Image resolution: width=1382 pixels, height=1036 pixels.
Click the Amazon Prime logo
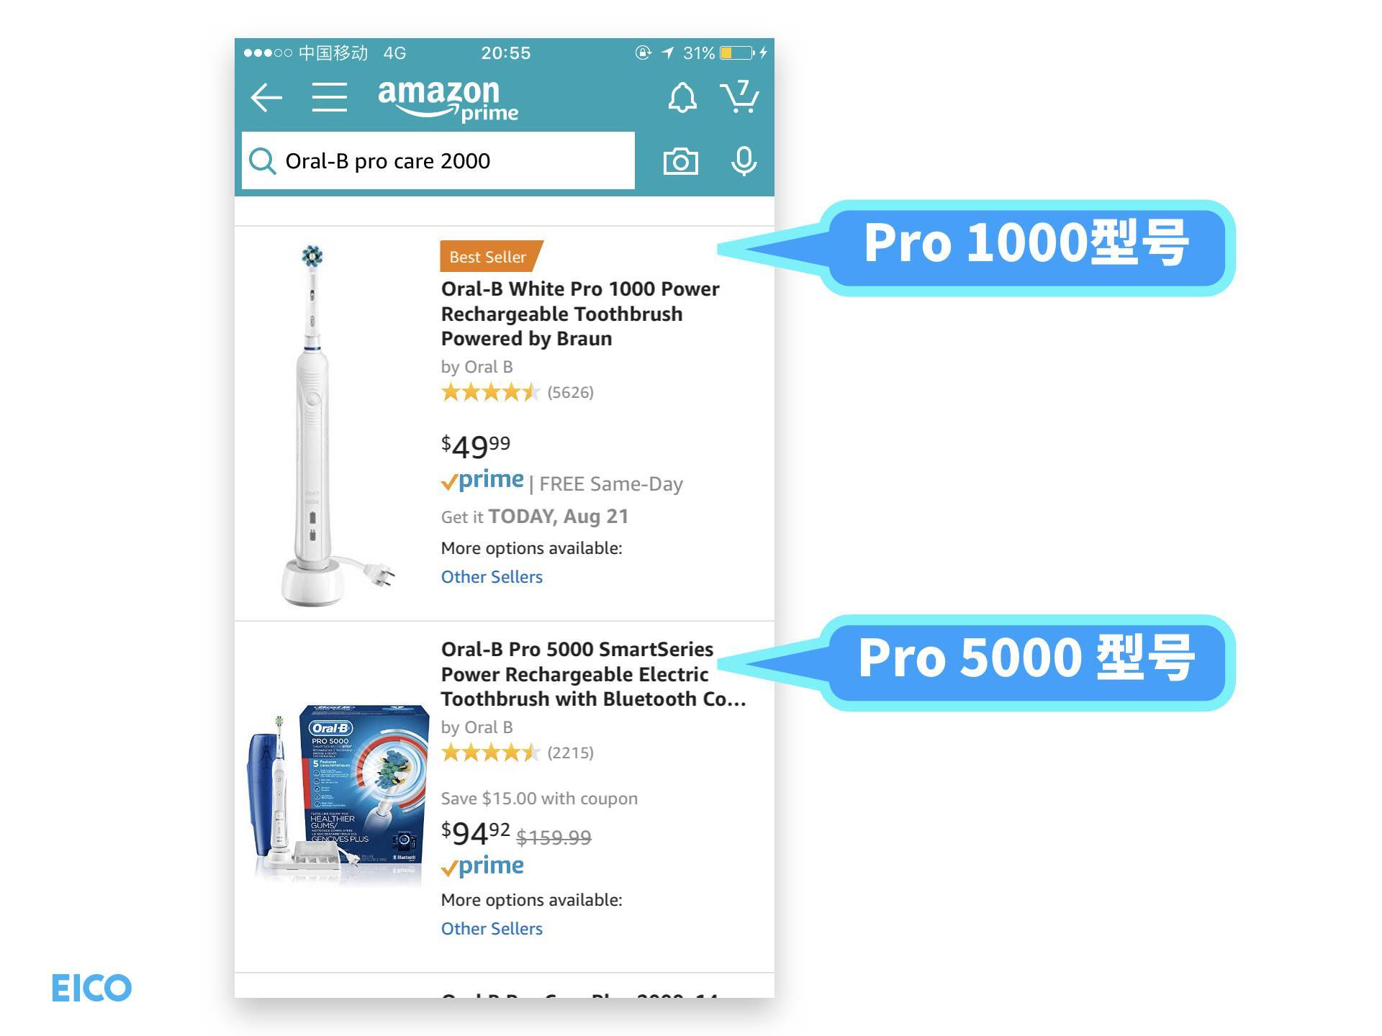(448, 100)
